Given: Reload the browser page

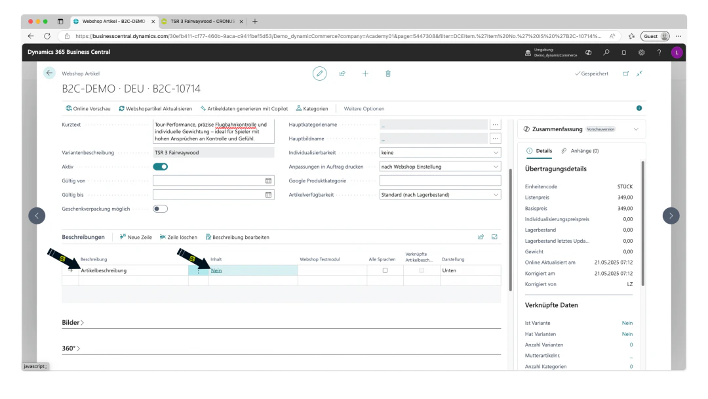Looking at the screenshot, I should [x=47, y=36].
